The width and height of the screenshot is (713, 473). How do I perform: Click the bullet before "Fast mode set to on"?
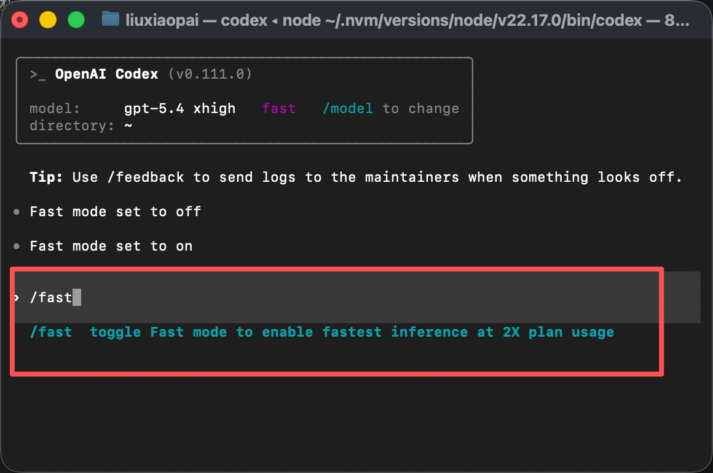click(x=17, y=246)
